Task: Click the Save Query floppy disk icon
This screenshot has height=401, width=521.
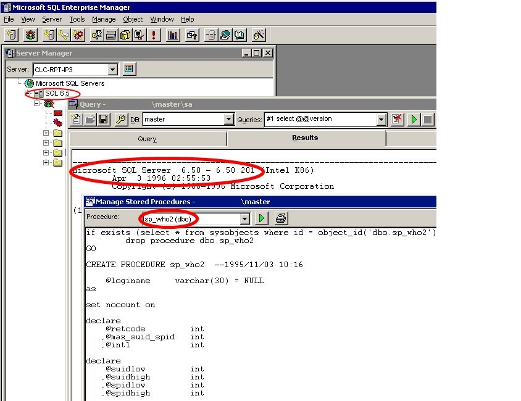Action: 104,119
